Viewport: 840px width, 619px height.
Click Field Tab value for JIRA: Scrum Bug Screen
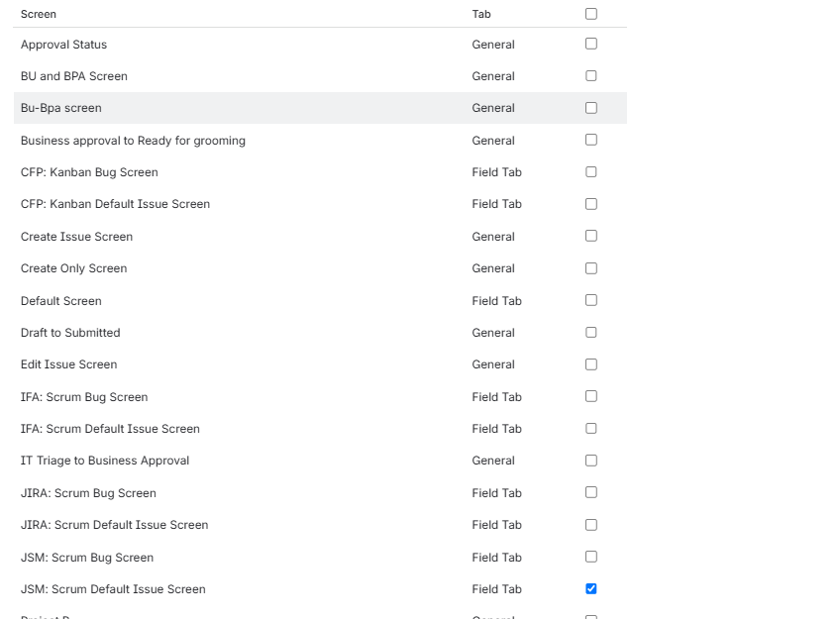point(496,493)
